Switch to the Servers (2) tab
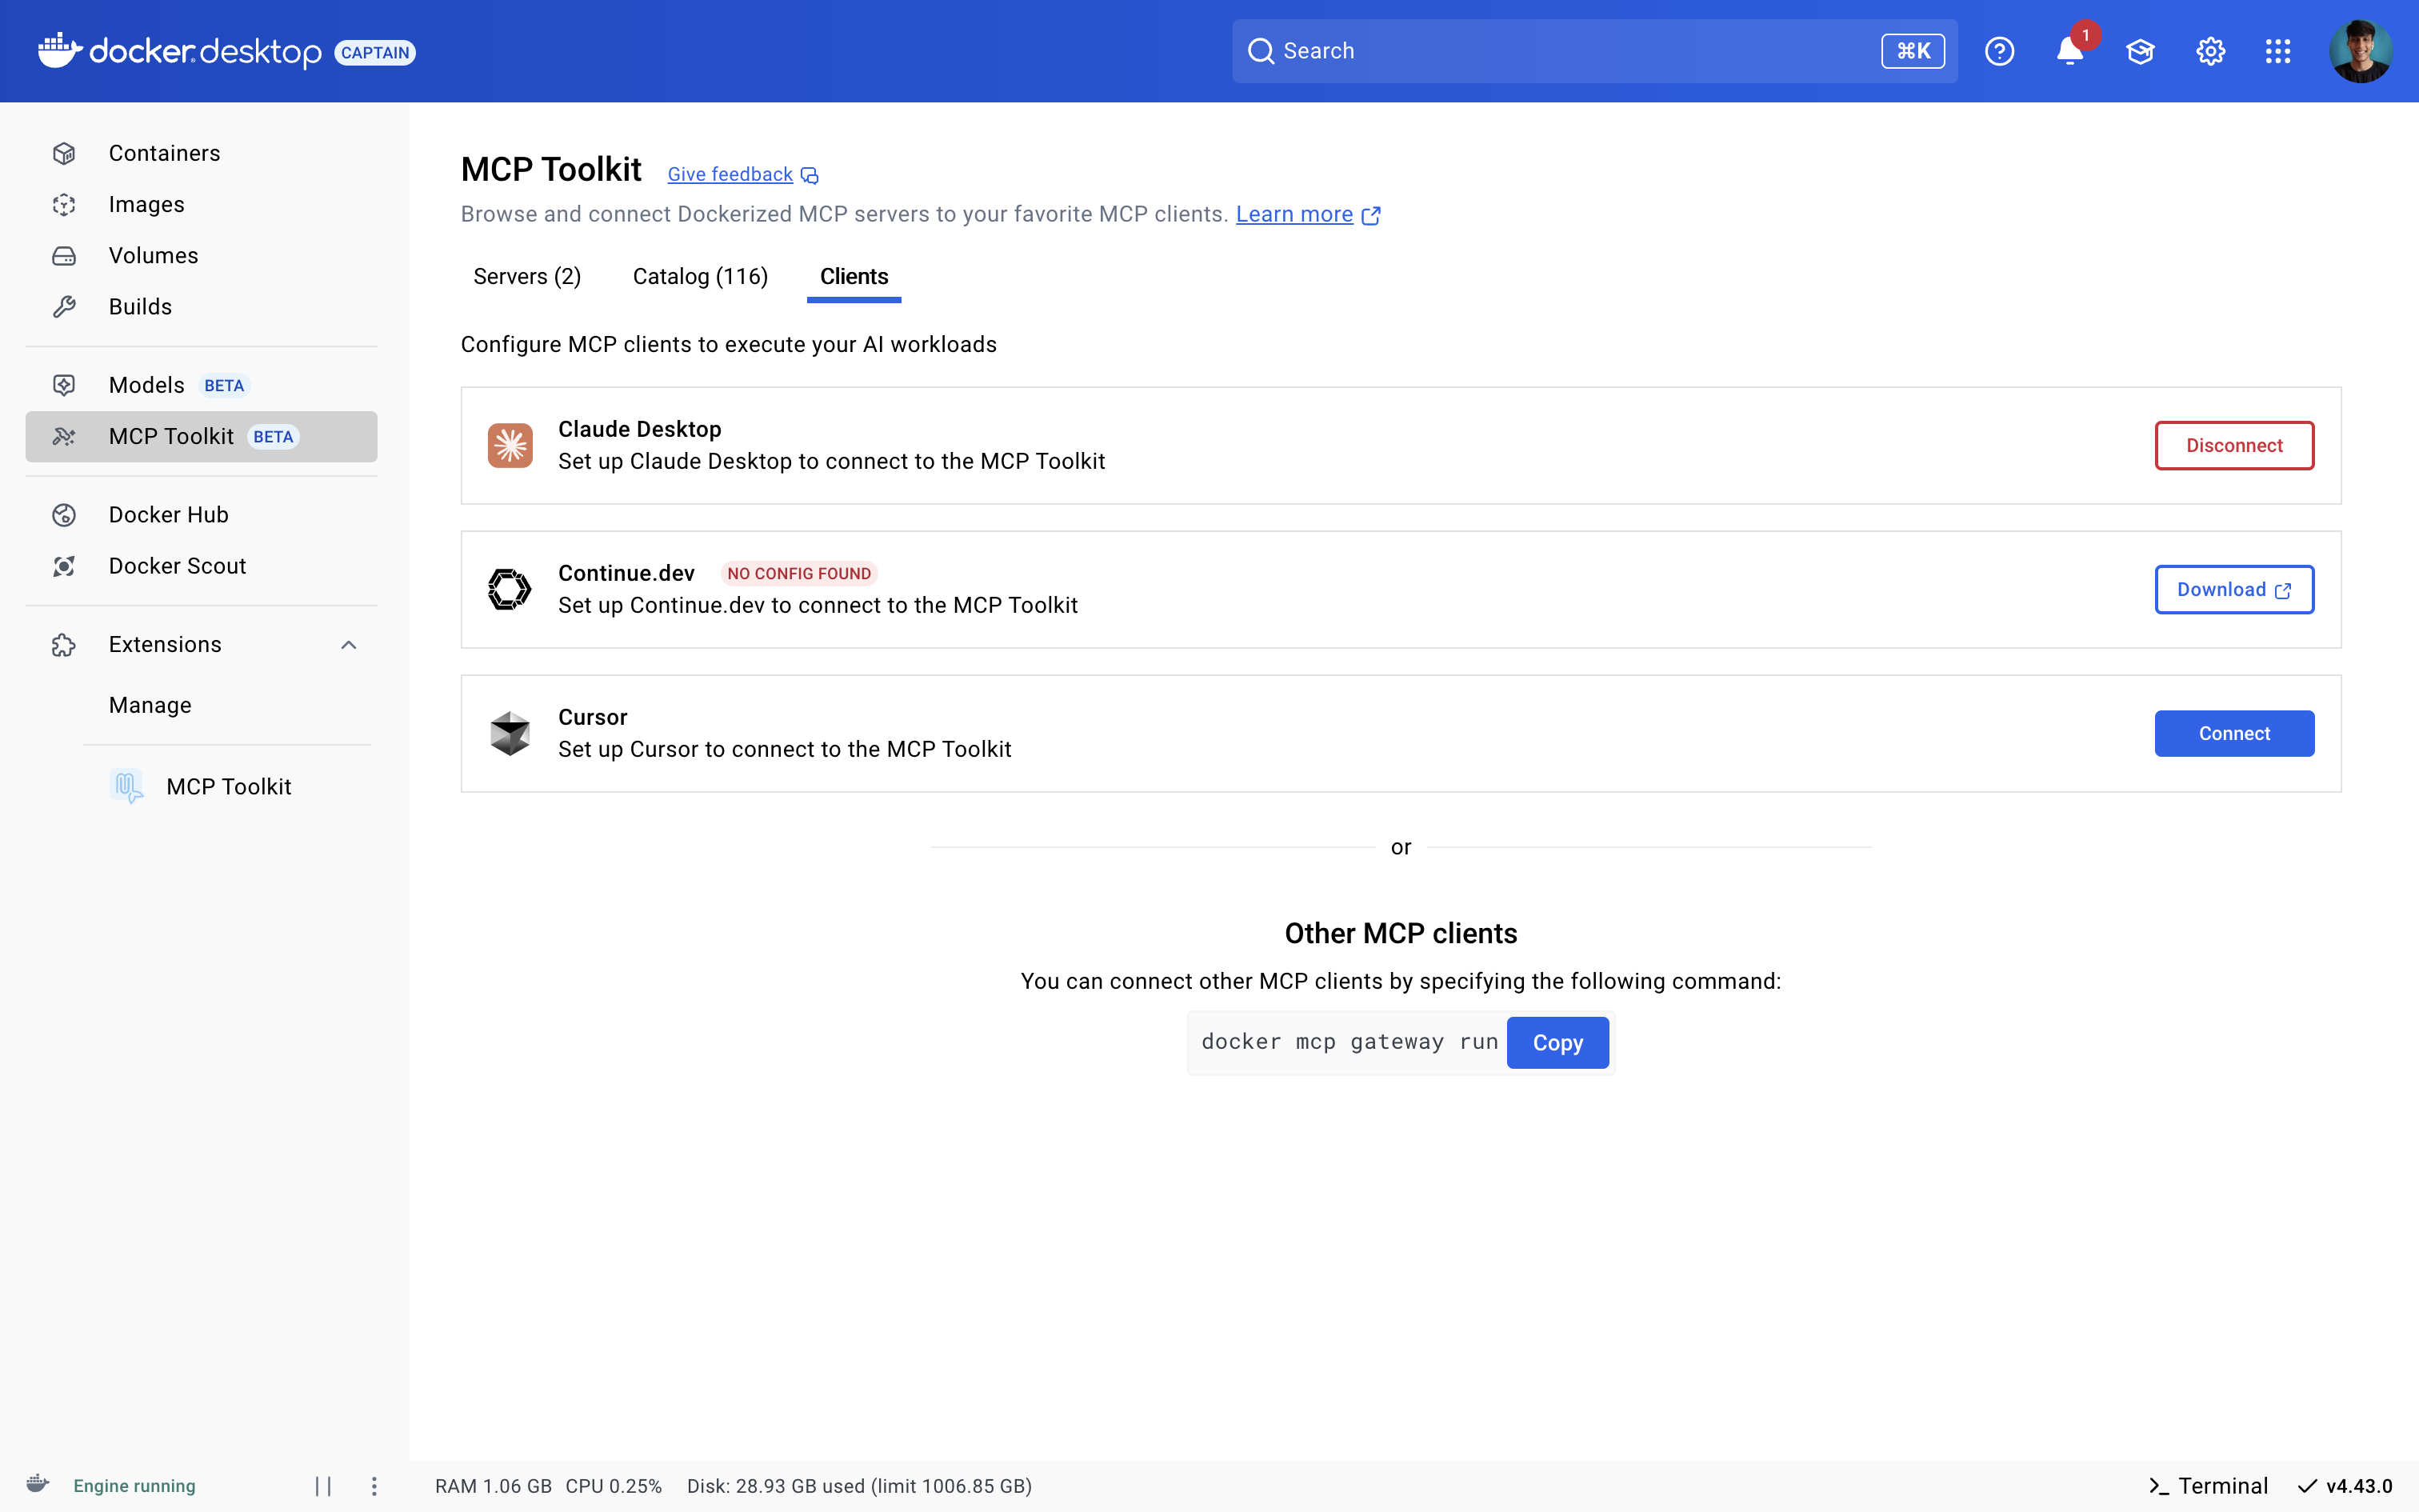Viewport: 2419px width, 1512px height. pyautogui.click(x=527, y=277)
